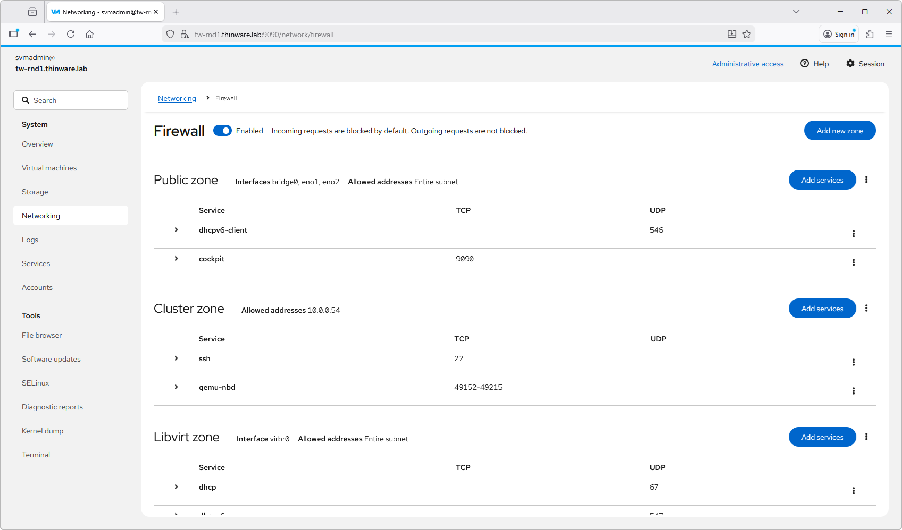Focus the sidebar Search field
902x530 pixels.
[71, 100]
